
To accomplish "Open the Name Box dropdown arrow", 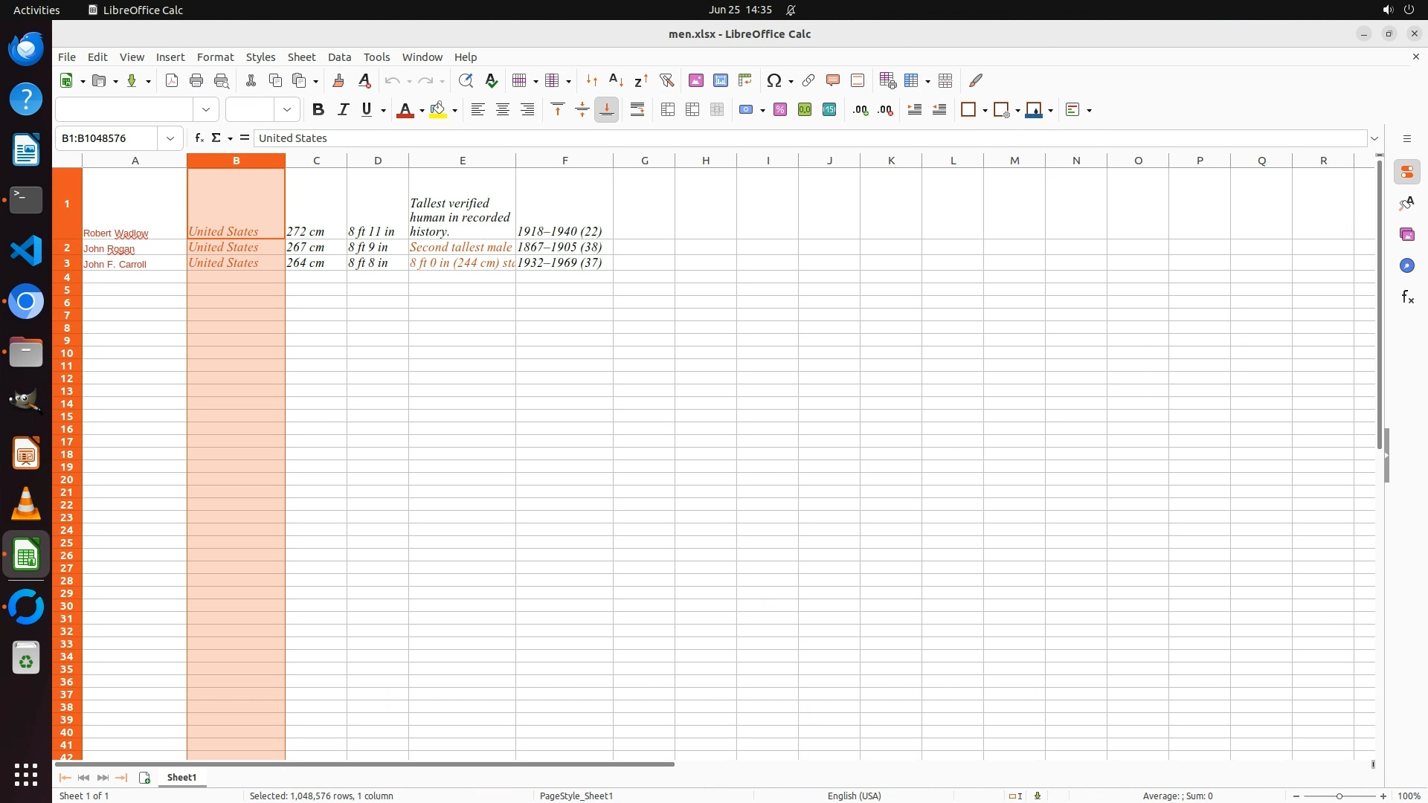I will 170,138.
